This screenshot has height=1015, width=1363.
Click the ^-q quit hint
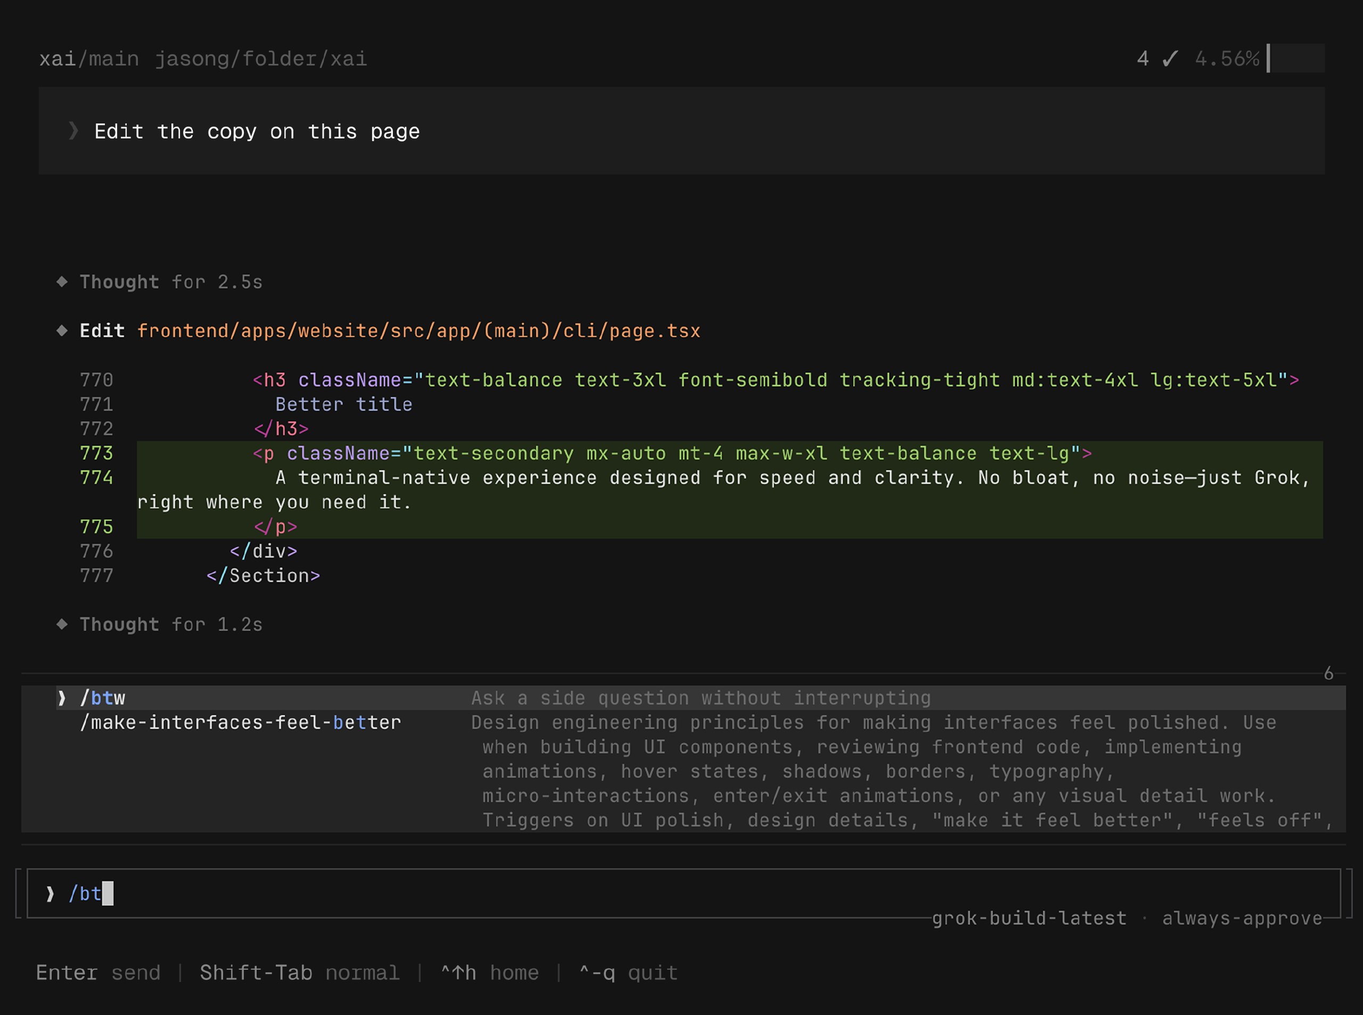[628, 972]
